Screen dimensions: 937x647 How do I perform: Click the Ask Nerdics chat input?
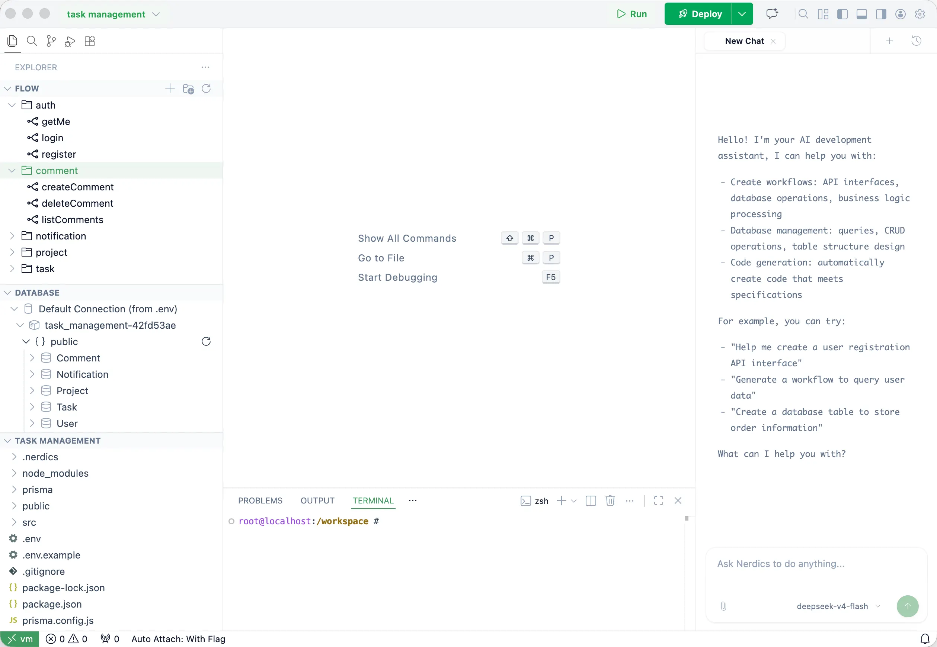click(816, 564)
